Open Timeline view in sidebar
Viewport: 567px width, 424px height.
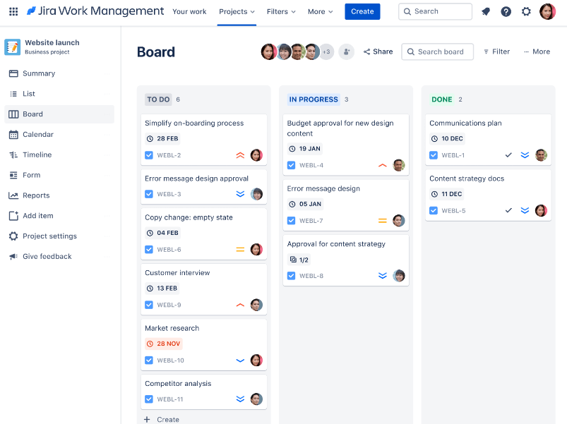pyautogui.click(x=59, y=155)
